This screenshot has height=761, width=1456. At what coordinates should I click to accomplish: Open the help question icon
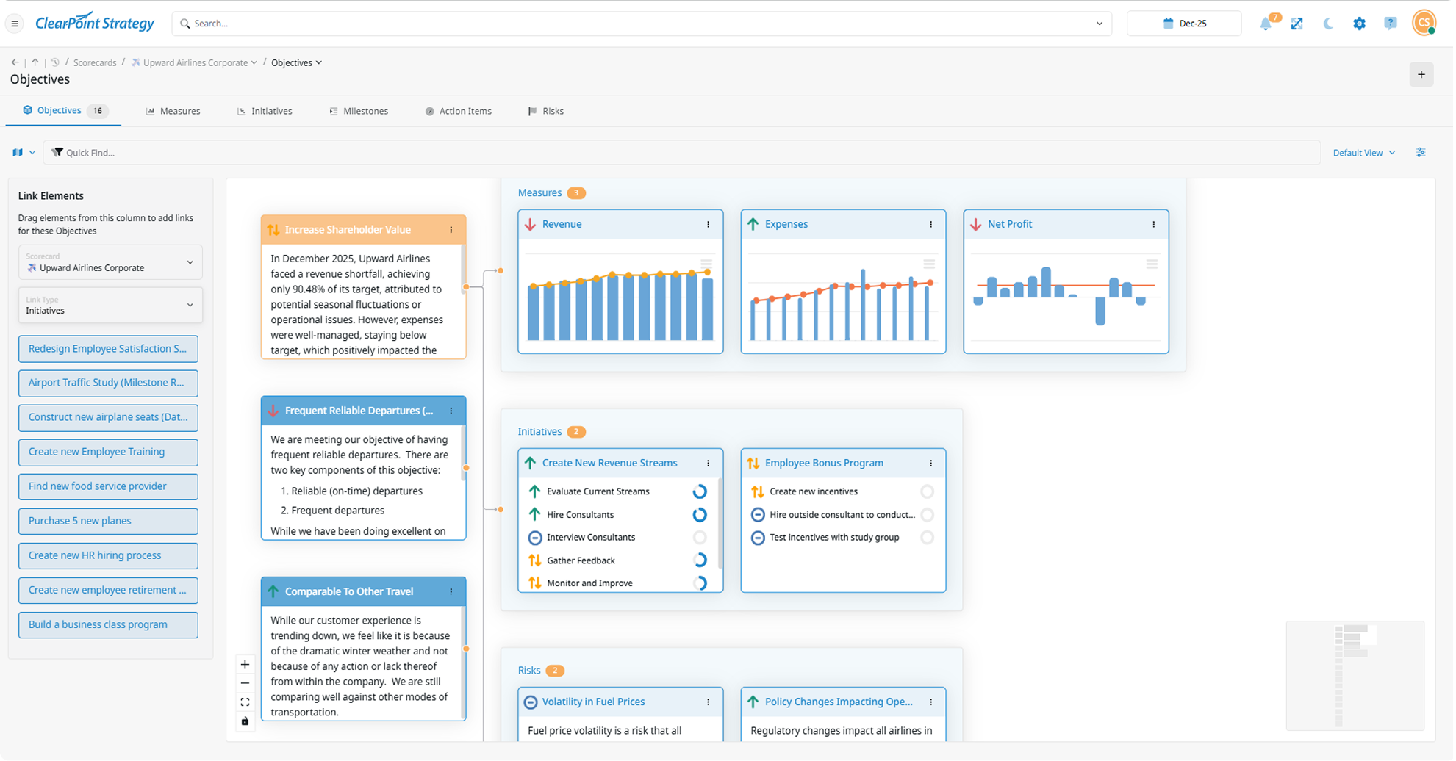coord(1391,24)
